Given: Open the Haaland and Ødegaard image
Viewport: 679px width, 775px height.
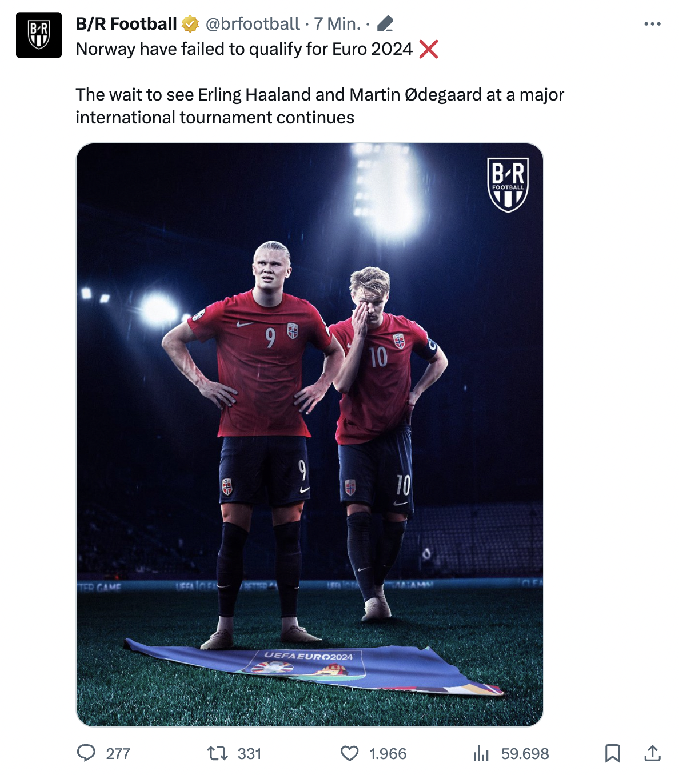Looking at the screenshot, I should coord(310,435).
